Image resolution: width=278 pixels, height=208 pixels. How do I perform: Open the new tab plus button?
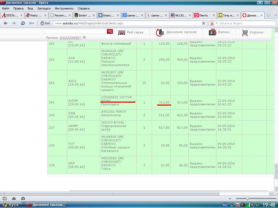(x=268, y=15)
